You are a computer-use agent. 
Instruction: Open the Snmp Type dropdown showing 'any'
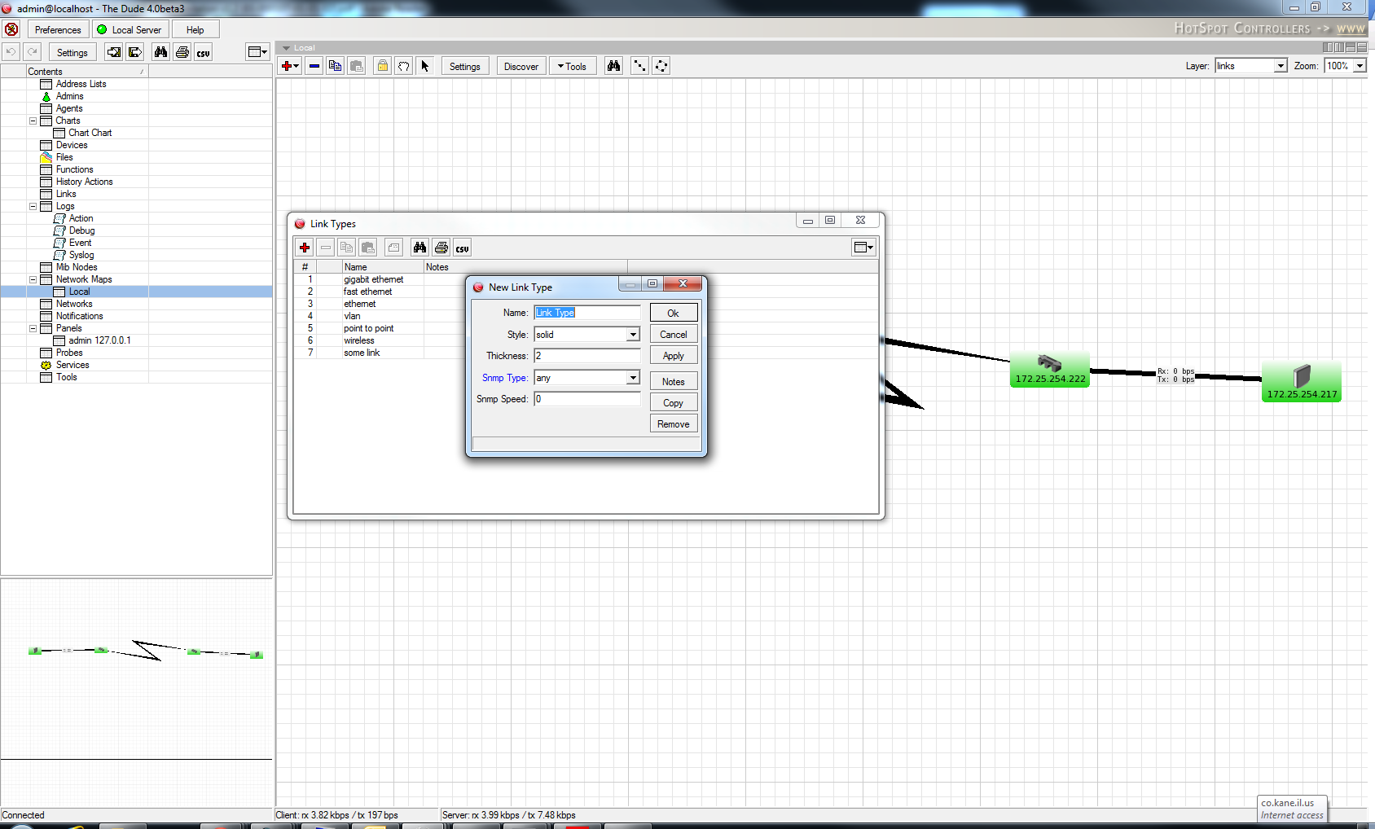click(633, 377)
